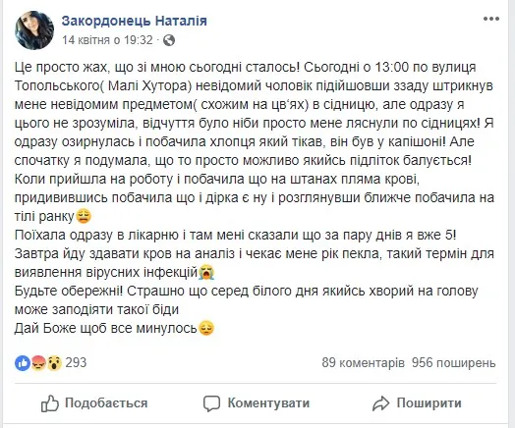
Task: Open Закордонець Наталія profile picture
Action: coord(34,30)
